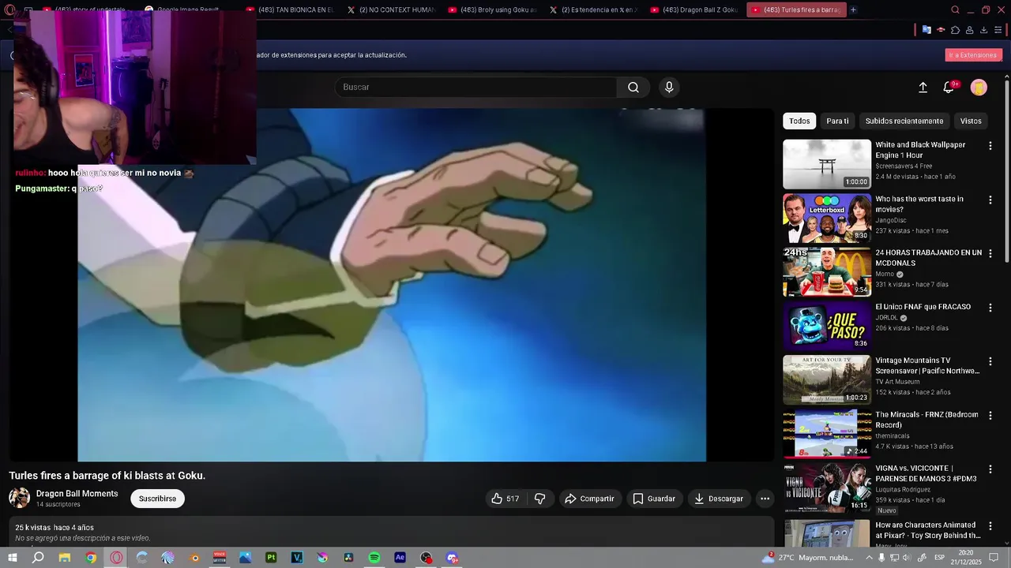Image resolution: width=1011 pixels, height=568 pixels.
Task: Open browser translate toolbar icon
Action: pos(926,30)
